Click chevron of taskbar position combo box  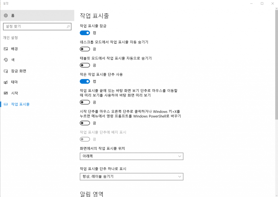[x=179, y=156]
